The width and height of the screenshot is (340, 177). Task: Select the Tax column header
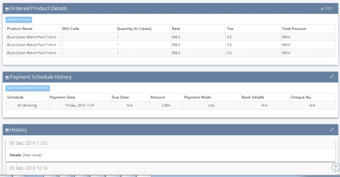pos(230,29)
